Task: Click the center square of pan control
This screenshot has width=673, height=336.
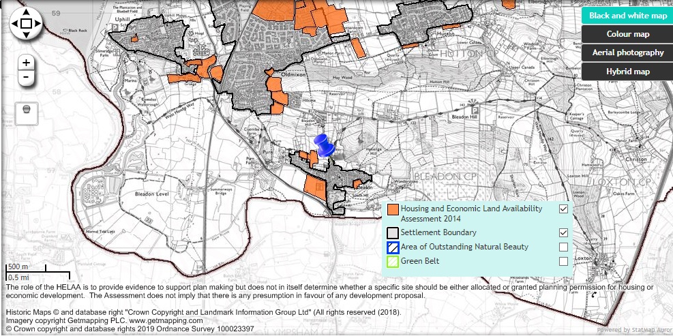Action: pyautogui.click(x=26, y=25)
